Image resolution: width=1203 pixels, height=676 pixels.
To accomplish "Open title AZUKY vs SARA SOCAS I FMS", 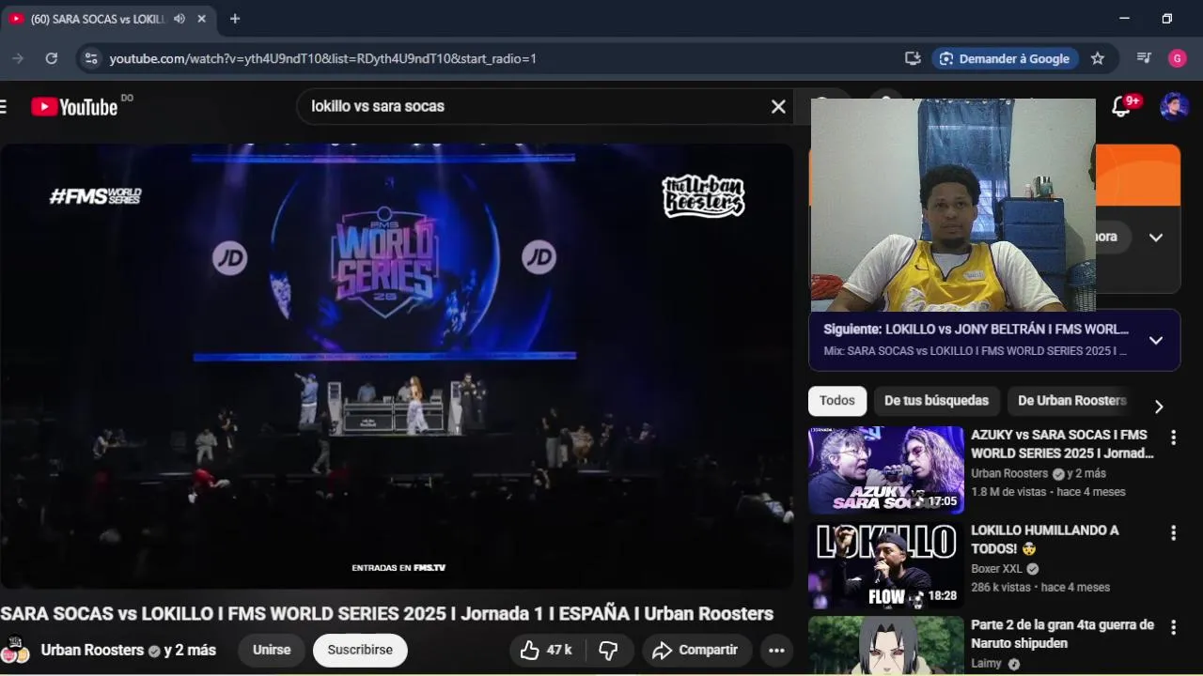I will click(x=1062, y=444).
